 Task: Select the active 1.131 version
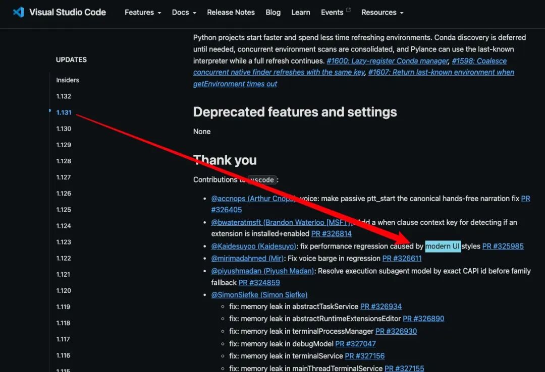click(64, 112)
